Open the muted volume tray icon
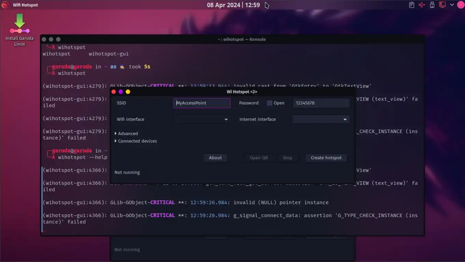This screenshot has height=262, width=465. (422, 5)
